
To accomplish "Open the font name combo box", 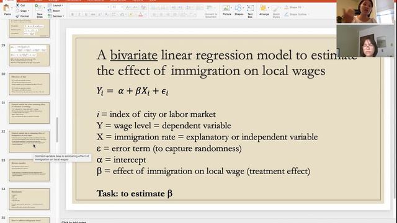I will tap(89, 7).
